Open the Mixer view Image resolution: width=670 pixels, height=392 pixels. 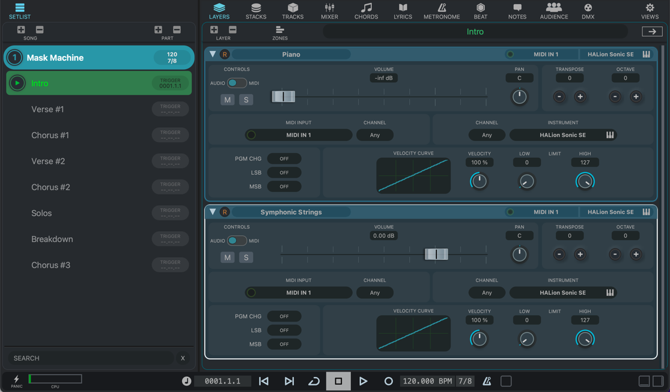pyautogui.click(x=329, y=11)
